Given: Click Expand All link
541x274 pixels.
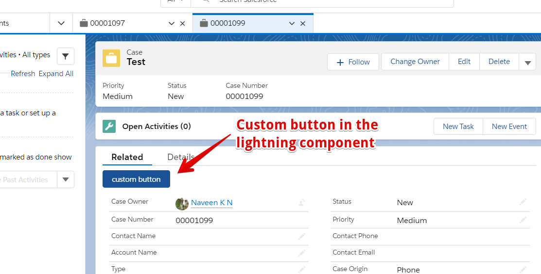Looking at the screenshot, I should click(x=56, y=74).
